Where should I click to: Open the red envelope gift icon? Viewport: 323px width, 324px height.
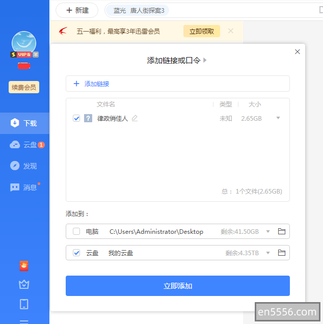point(24,265)
